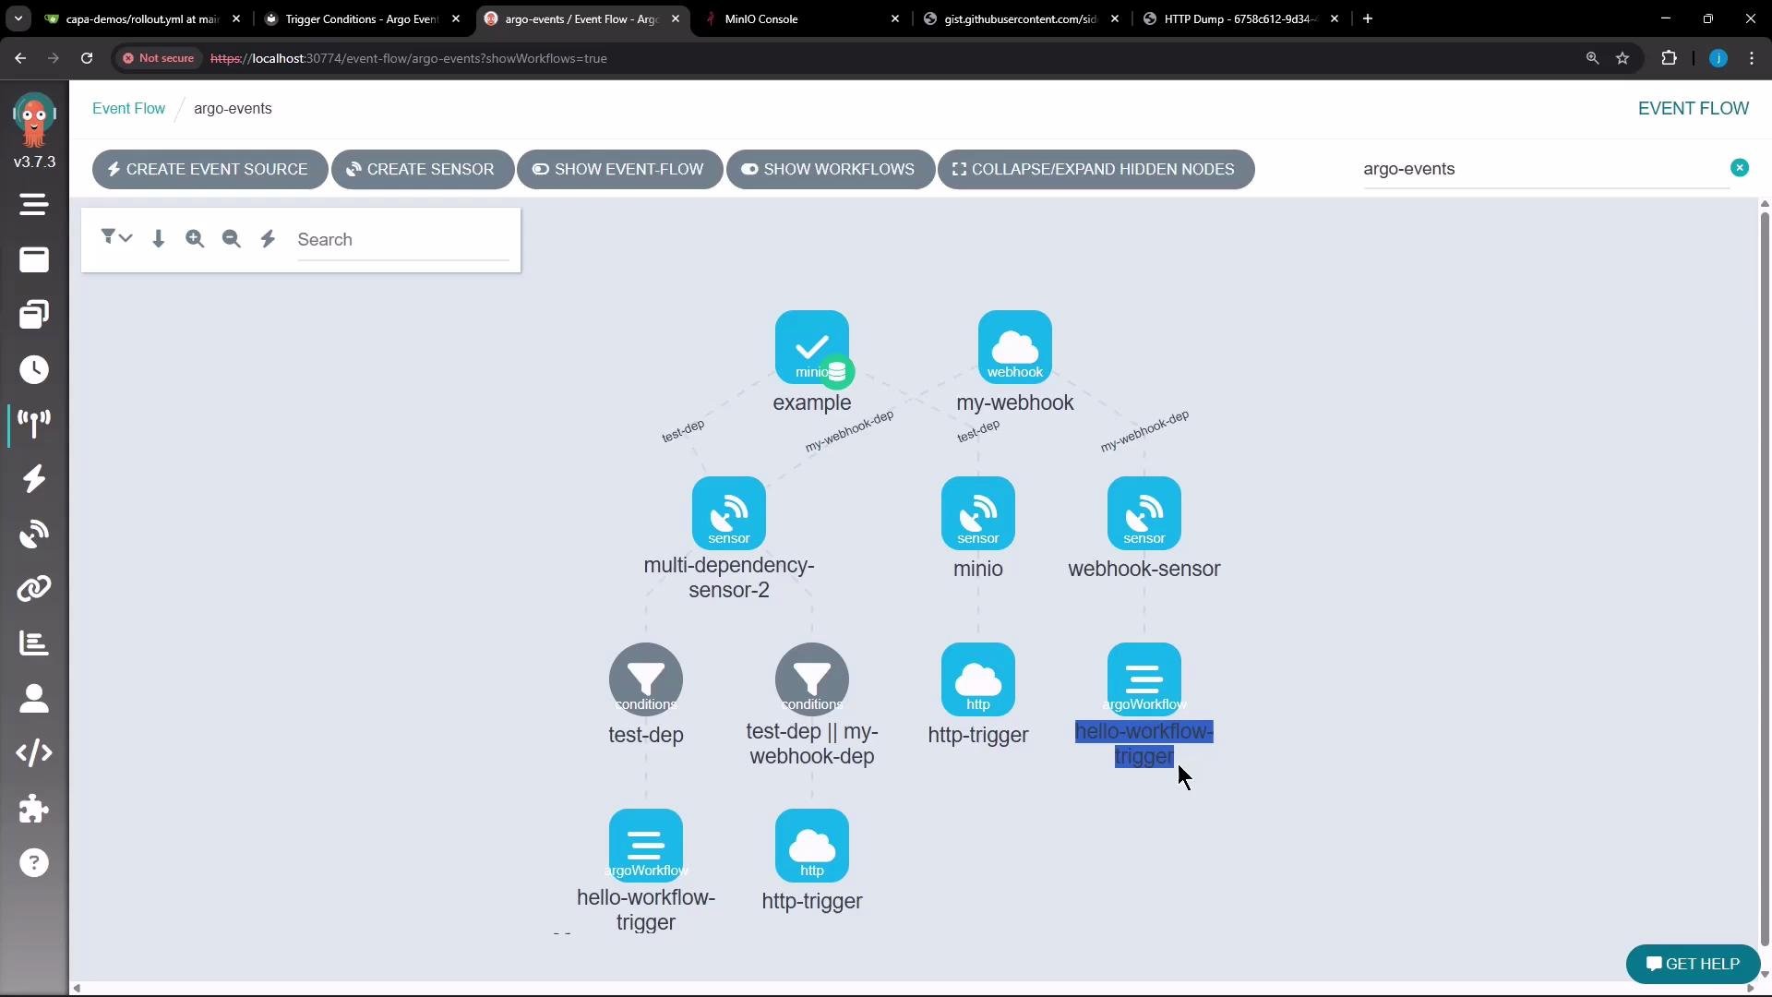Viewport: 1772px width, 997px height.
Task: Open Event Sources lightning sidebar icon
Action: point(34,478)
